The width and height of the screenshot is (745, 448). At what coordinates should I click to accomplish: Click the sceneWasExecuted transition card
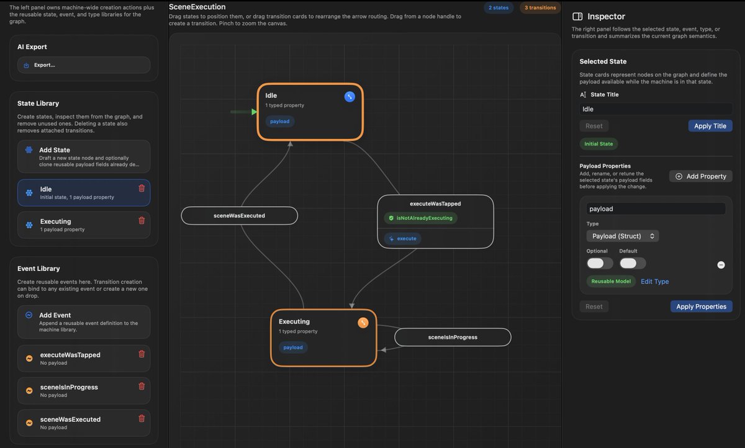(x=240, y=215)
